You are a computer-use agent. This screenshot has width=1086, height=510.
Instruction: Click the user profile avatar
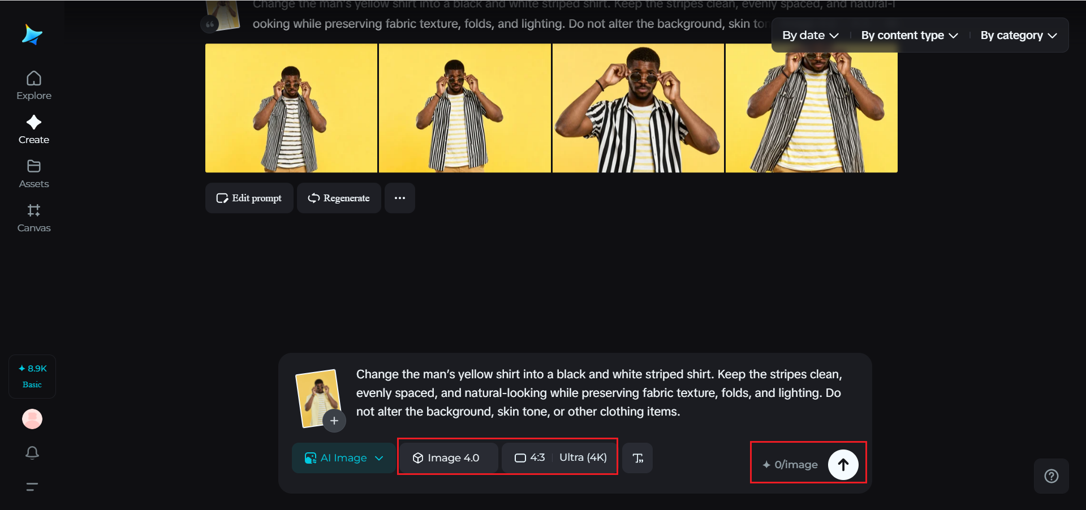pyautogui.click(x=32, y=419)
